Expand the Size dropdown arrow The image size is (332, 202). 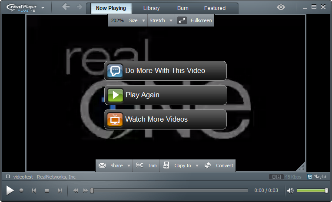143,21
